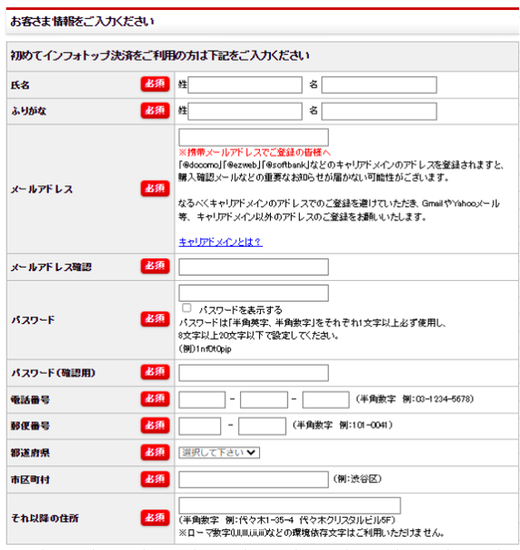Open the 都道府県 選択して下さい dropdown
The image size is (520, 550).
219,453
